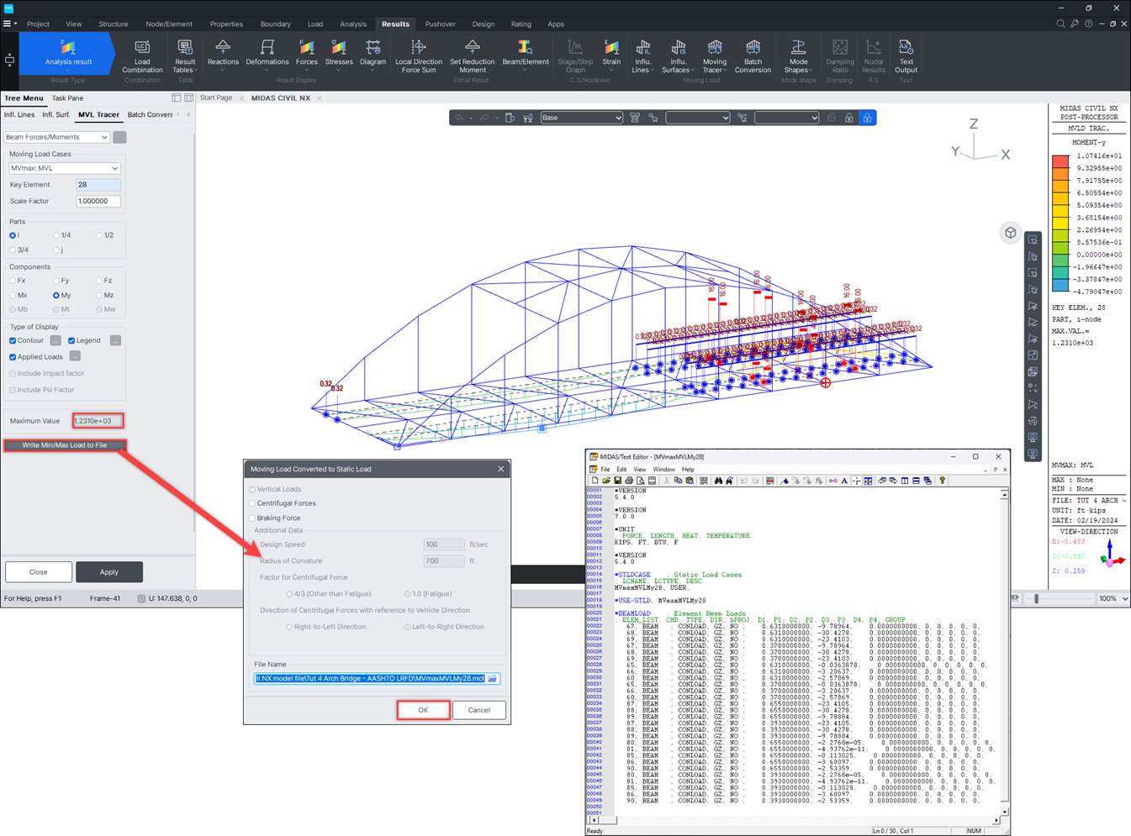
Task: Select the 1/4 part radio button
Action: point(56,235)
